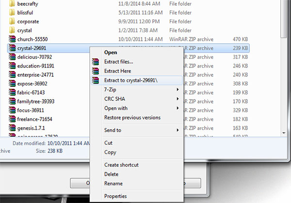Select the enterprise-24771 file name
The width and height of the screenshot is (291, 203).
click(35, 75)
